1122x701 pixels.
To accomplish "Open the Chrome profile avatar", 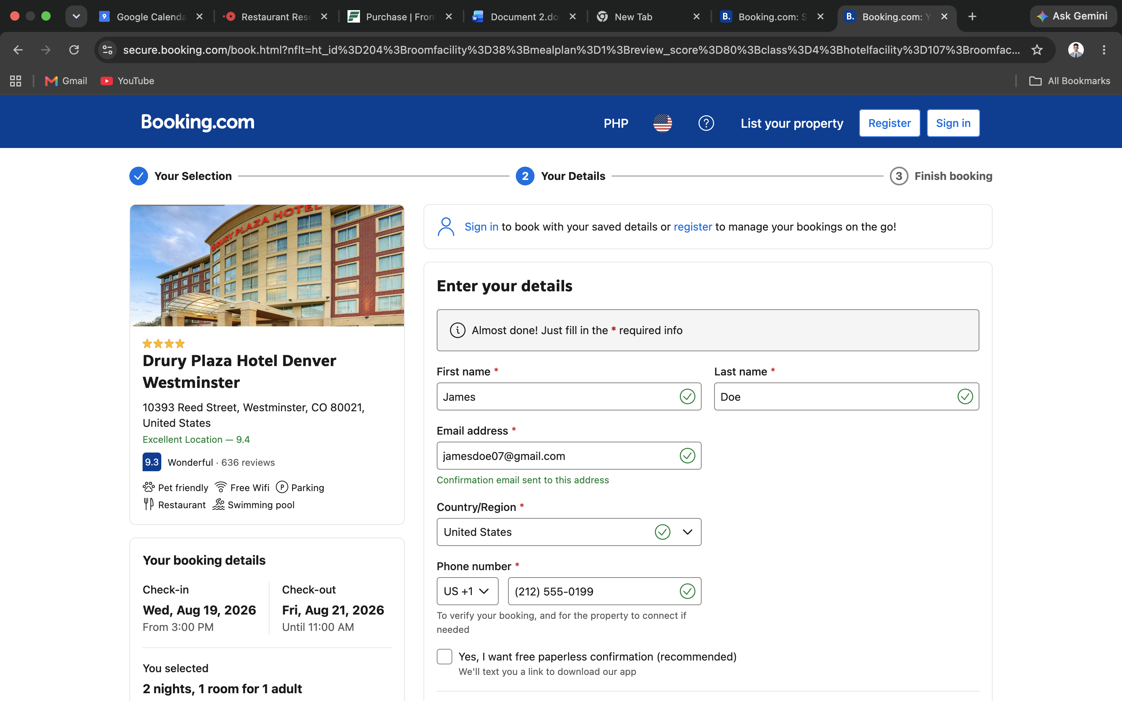I will [x=1076, y=49].
